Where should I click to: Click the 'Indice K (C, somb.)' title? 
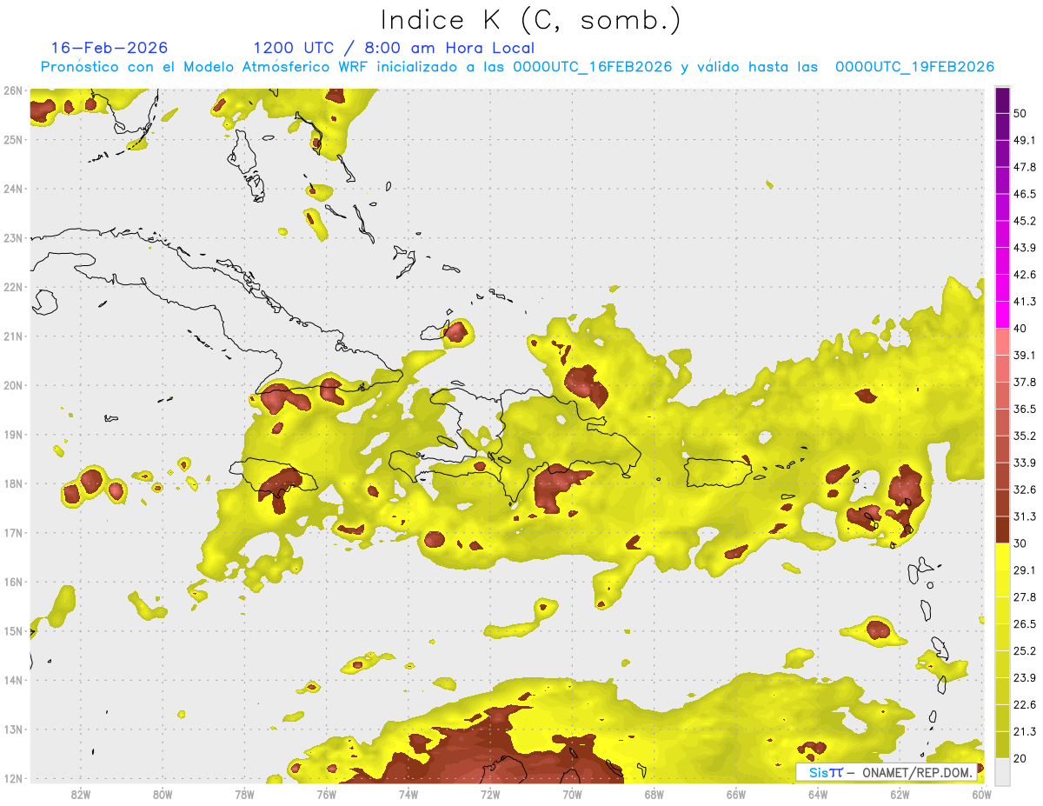point(530,19)
